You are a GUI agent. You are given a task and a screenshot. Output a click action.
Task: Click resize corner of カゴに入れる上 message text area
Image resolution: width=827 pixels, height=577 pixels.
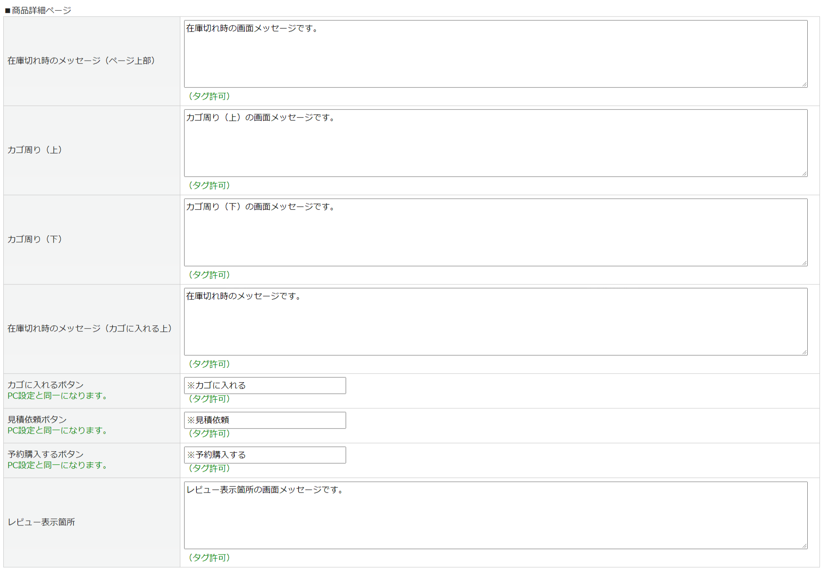coord(804,352)
